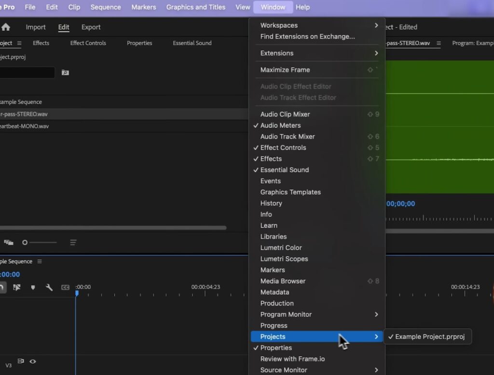This screenshot has width=494, height=375.
Task: Open Example Sequence timeline panel menu
Action: click(40, 261)
